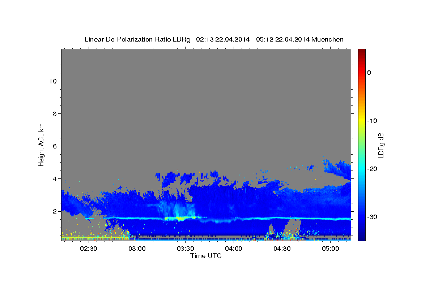The width and height of the screenshot is (434, 289).
Task: Click the height tick label 8
Action: [x=55, y=113]
